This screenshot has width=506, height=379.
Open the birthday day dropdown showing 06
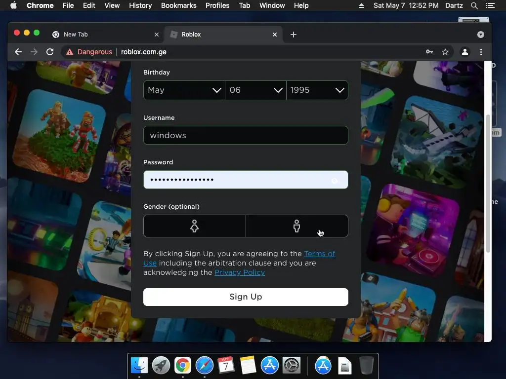point(255,90)
